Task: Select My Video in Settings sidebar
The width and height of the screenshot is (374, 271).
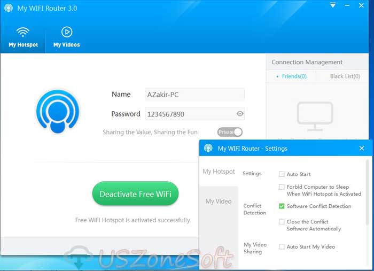Action: [x=219, y=201]
